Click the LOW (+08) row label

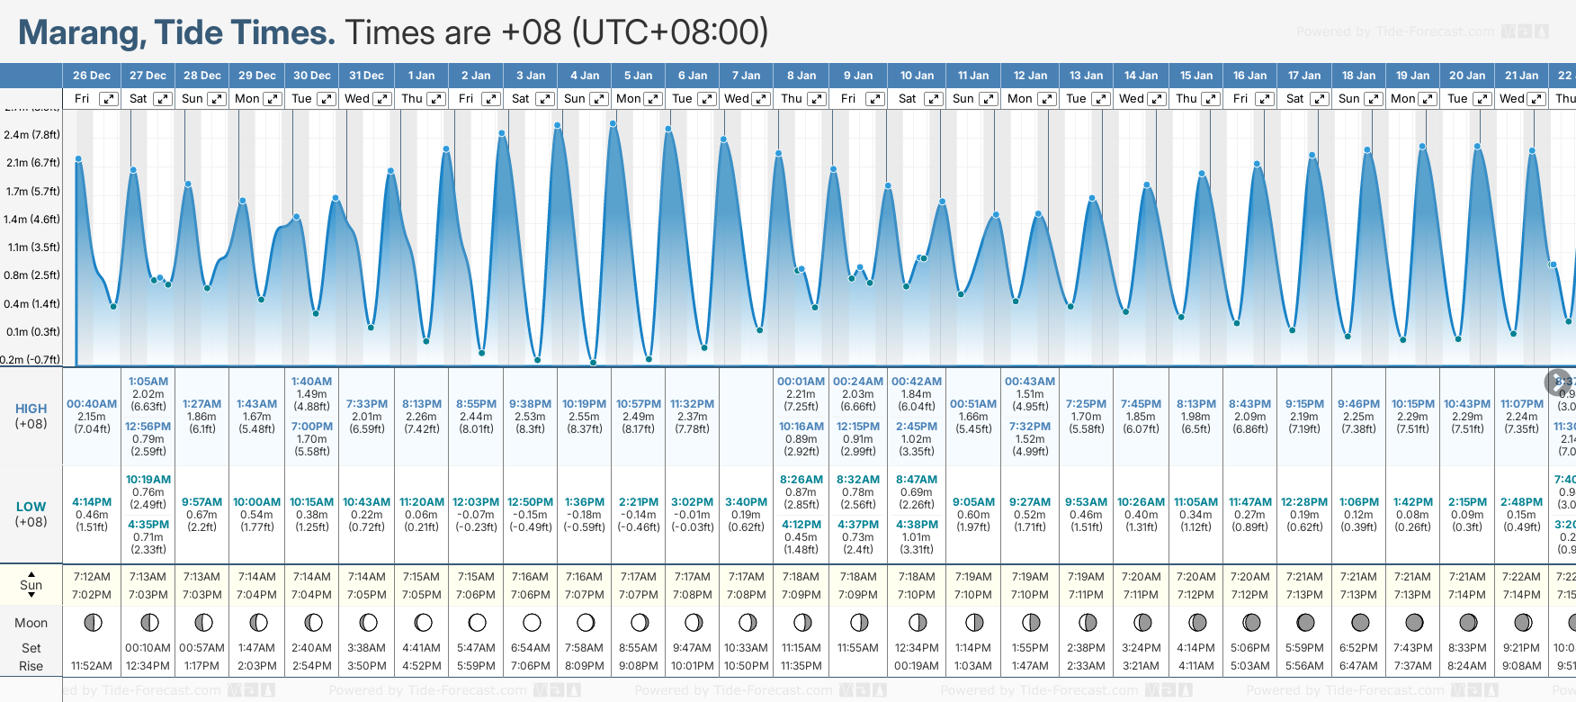pos(31,514)
